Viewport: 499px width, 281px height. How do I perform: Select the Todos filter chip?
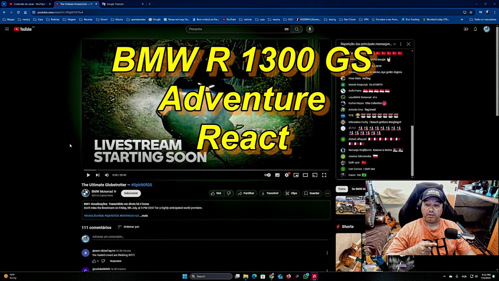(342, 189)
